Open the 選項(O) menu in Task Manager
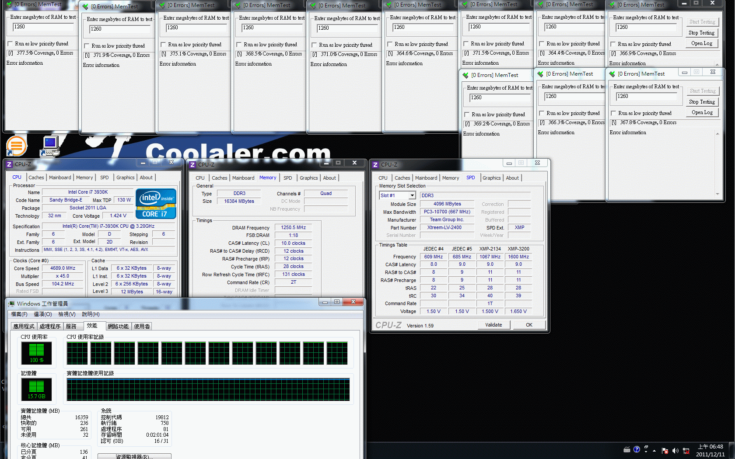This screenshot has height=459, width=735. (x=43, y=314)
